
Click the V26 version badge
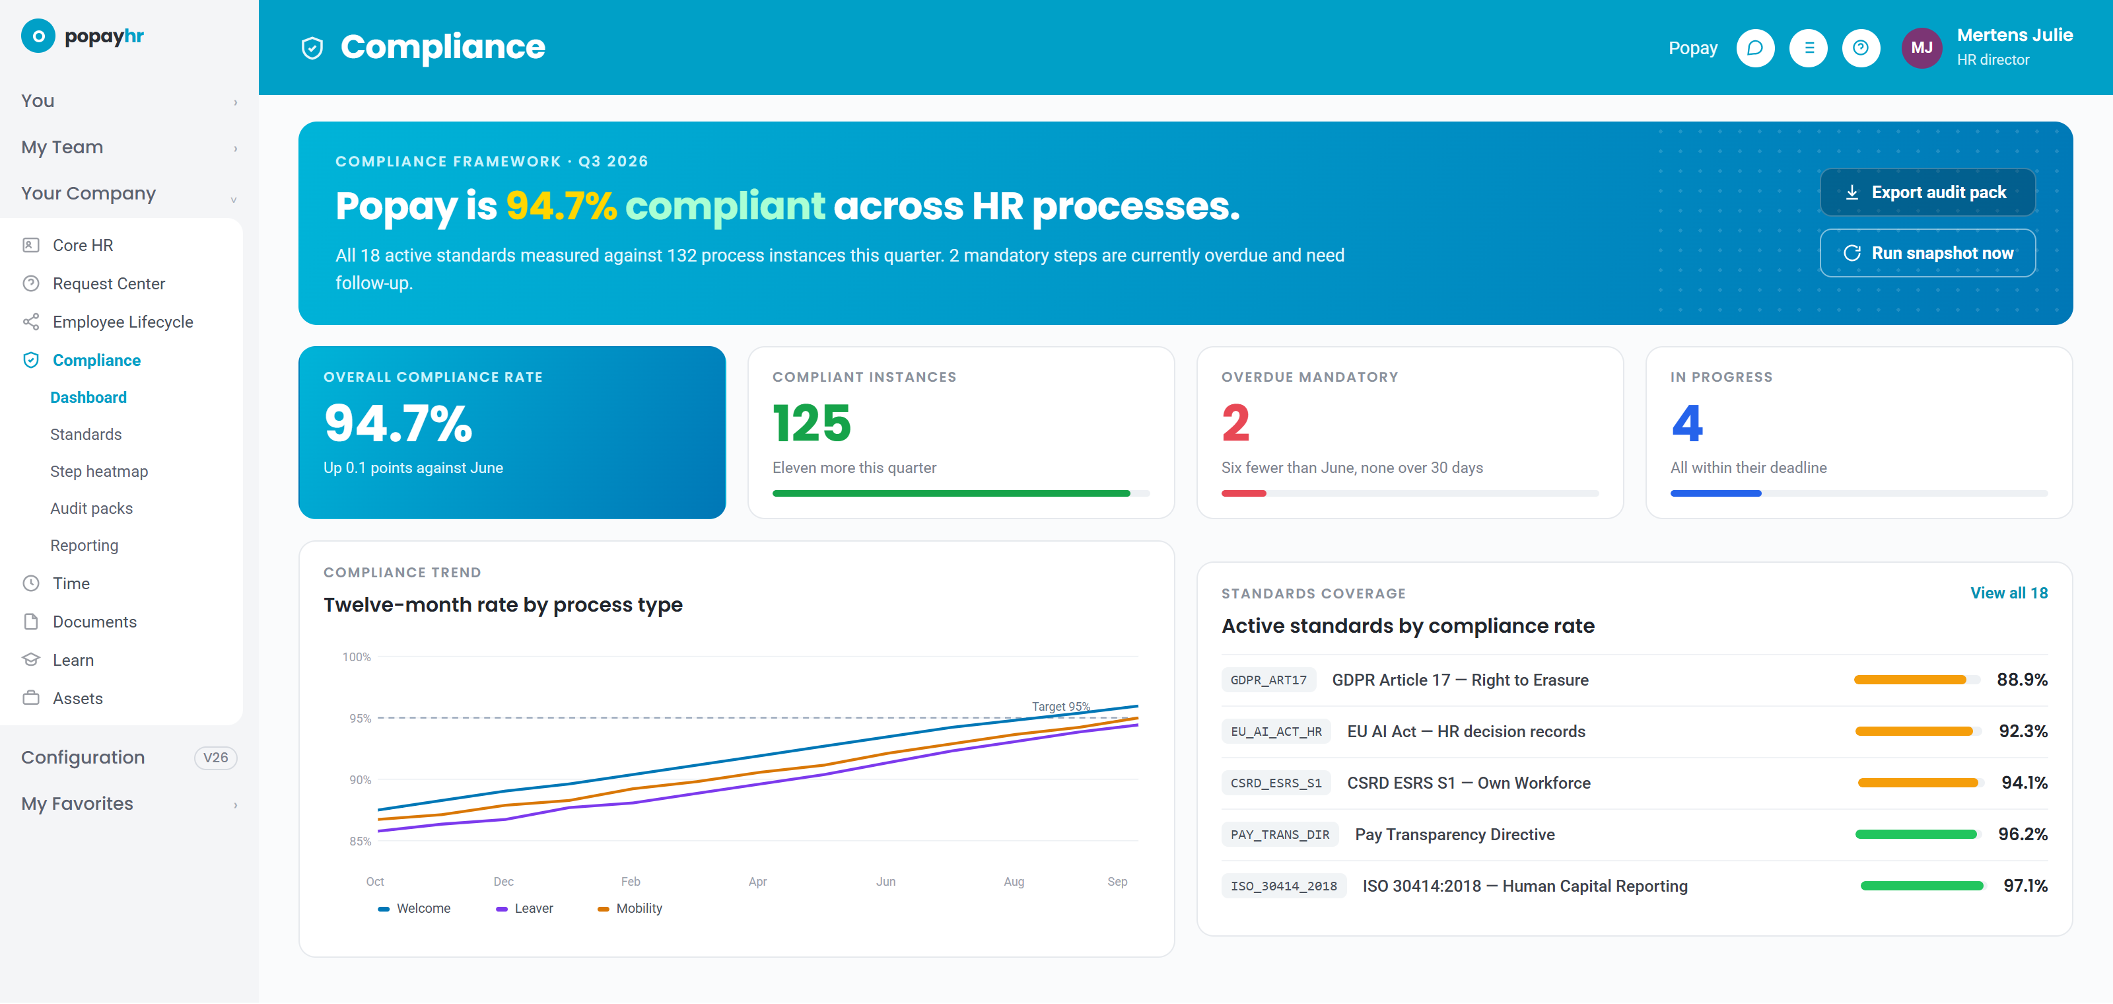pyautogui.click(x=215, y=757)
